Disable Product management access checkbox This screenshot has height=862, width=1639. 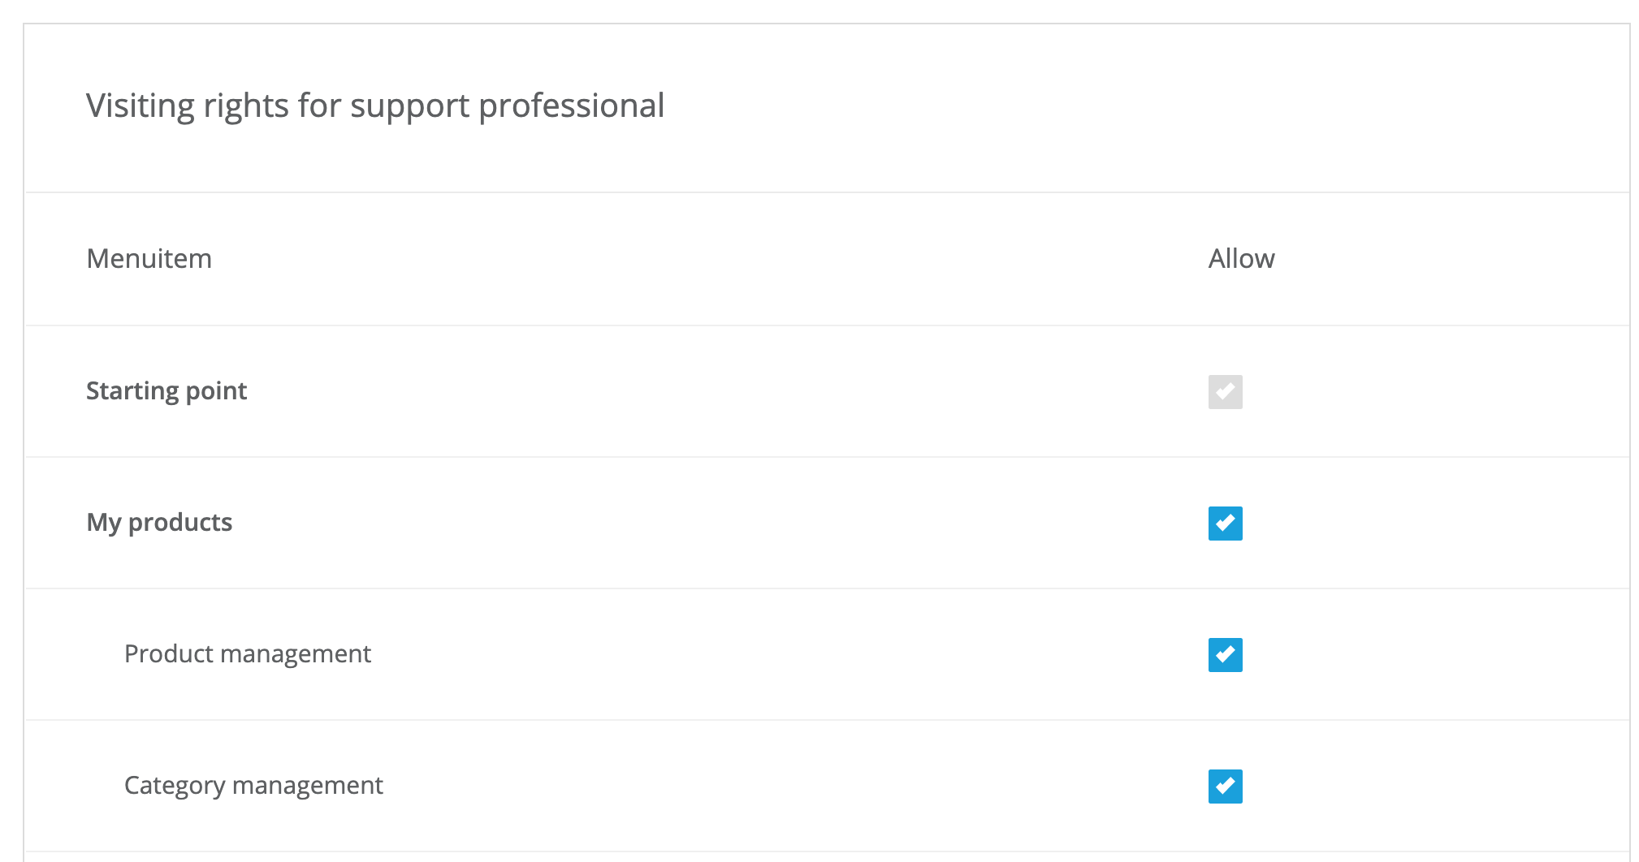1225,655
